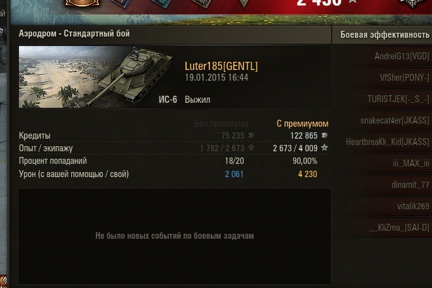Click the triangular rank medal in the header

243,3
